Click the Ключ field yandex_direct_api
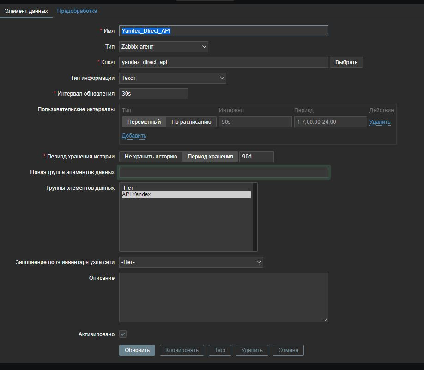 tap(224, 62)
